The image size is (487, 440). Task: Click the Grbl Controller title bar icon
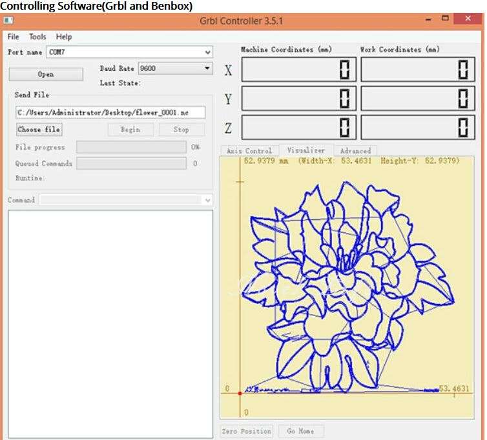pyautogui.click(x=8, y=21)
